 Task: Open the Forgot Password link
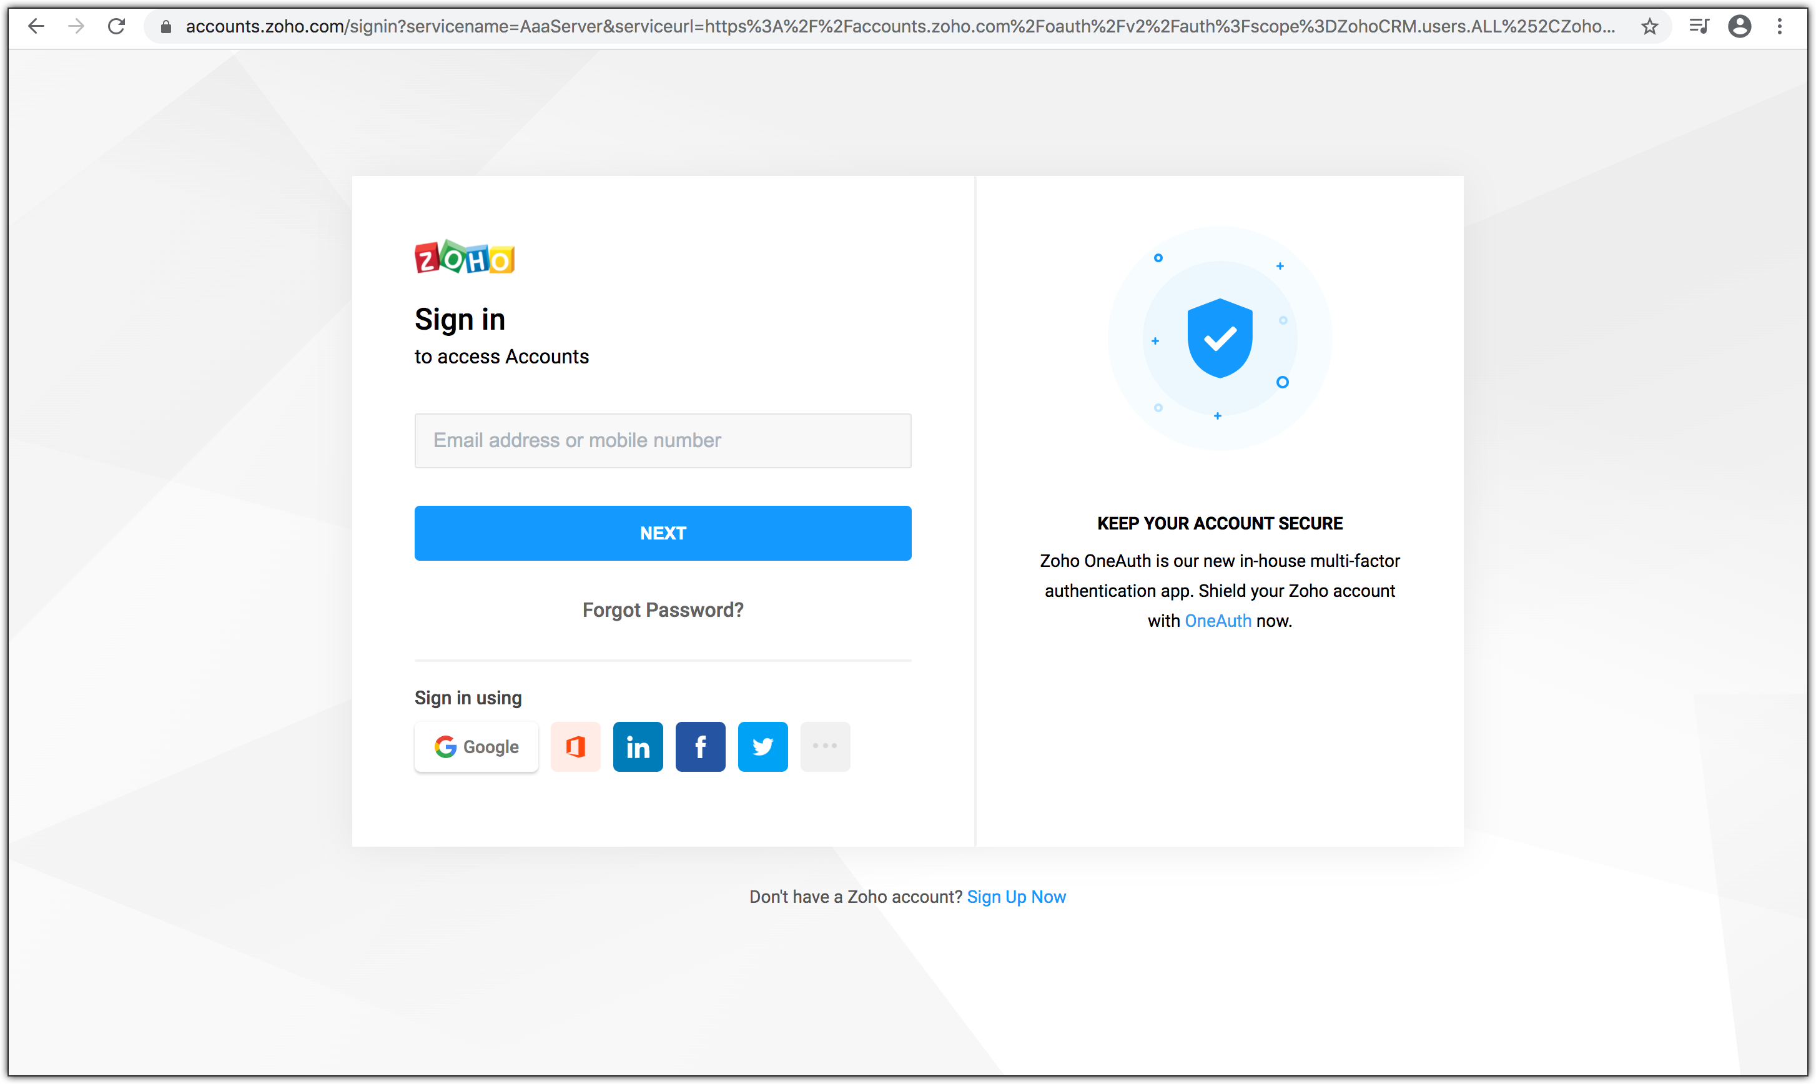click(x=663, y=609)
